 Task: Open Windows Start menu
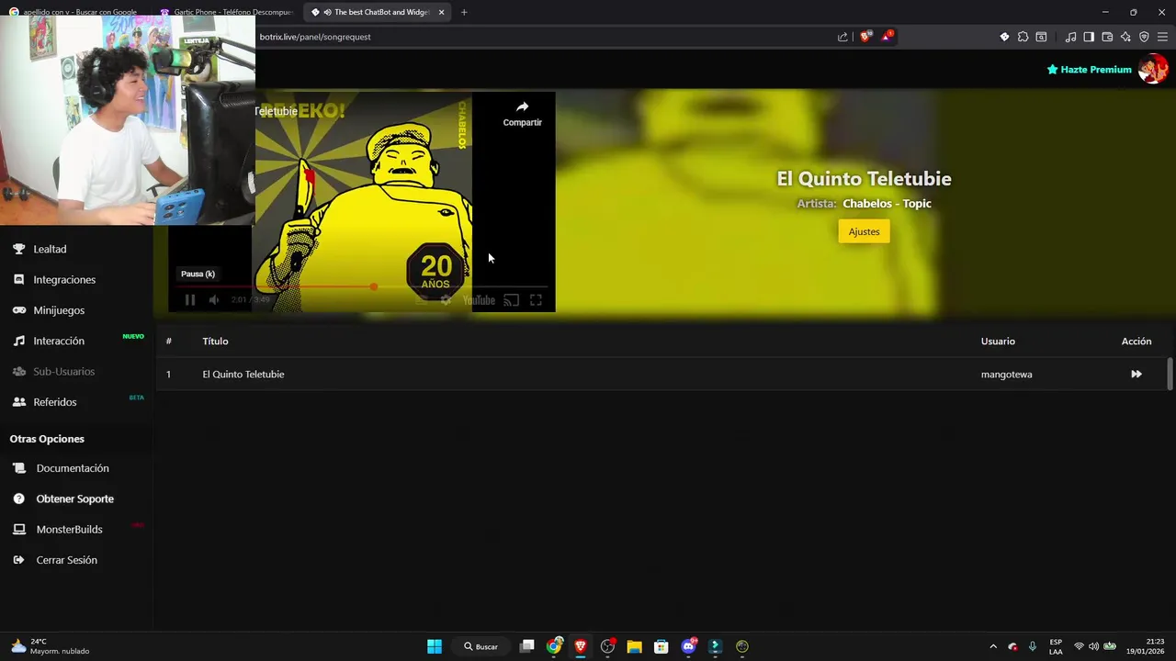pyautogui.click(x=435, y=646)
